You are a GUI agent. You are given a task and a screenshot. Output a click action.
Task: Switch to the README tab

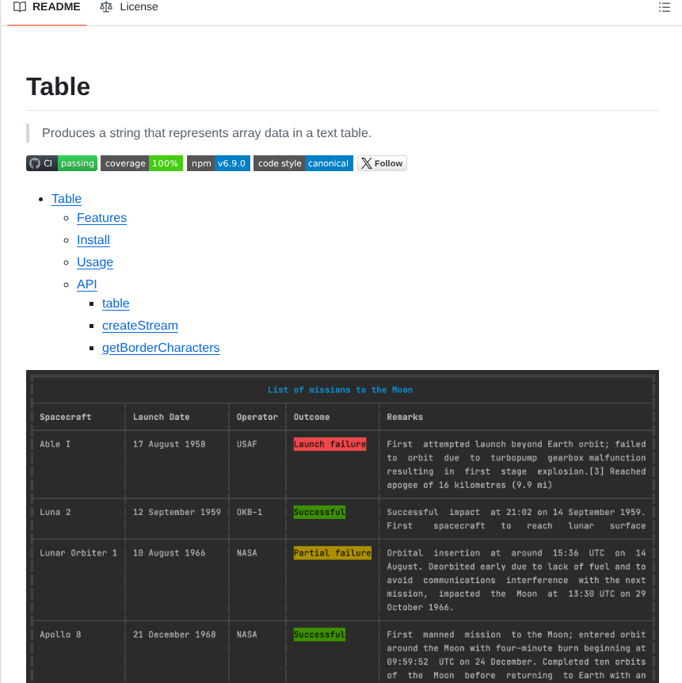[46, 6]
